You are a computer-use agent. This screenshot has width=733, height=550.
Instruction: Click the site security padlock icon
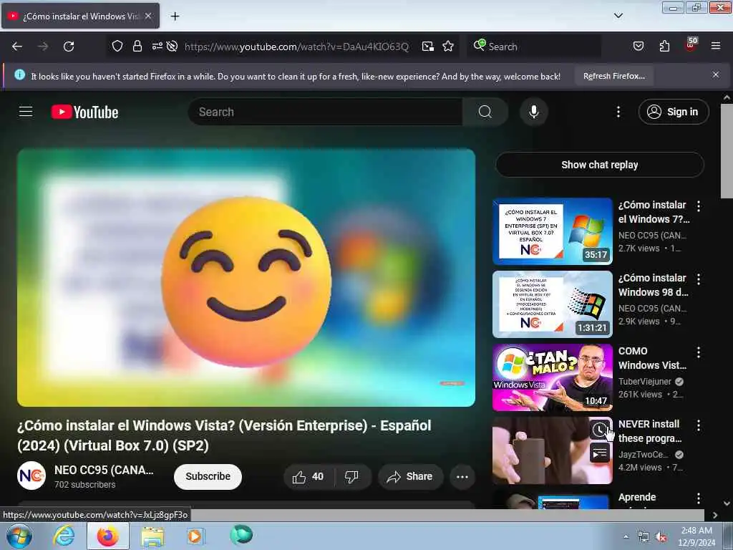pos(137,46)
